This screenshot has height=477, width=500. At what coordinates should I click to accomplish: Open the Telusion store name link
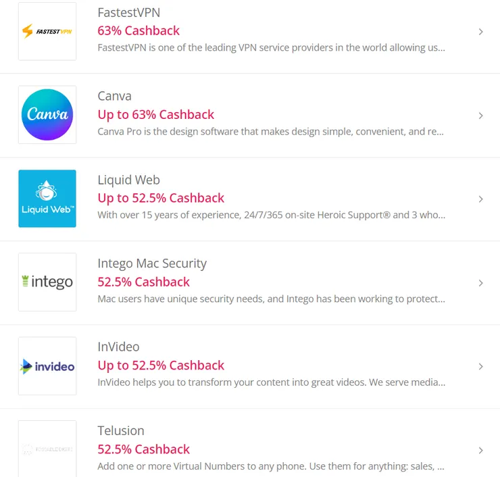pyautogui.click(x=121, y=430)
